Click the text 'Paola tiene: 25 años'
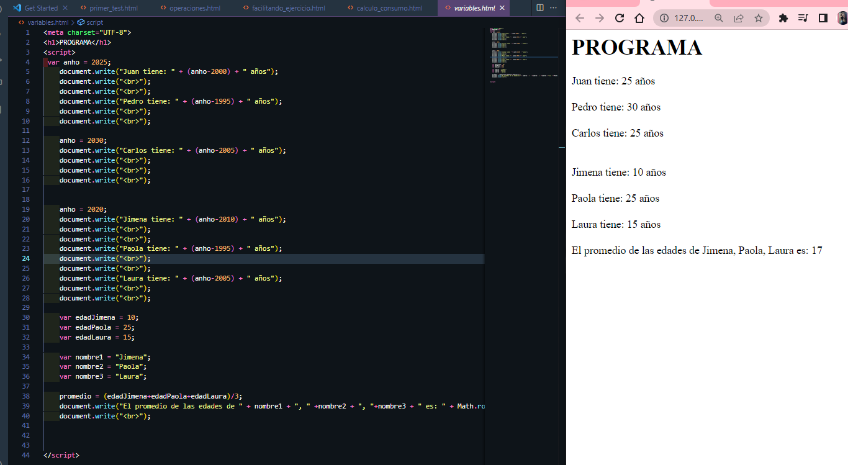Screen dimensions: 848x465 (615, 198)
